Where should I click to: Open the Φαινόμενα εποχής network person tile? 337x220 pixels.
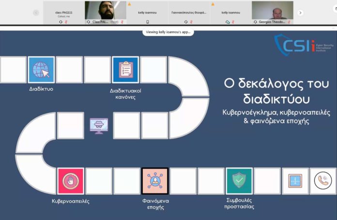[x=155, y=181]
